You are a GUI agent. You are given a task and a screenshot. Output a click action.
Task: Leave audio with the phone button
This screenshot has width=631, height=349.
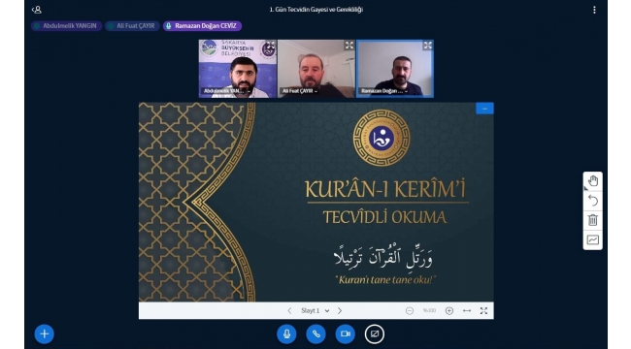click(x=315, y=334)
